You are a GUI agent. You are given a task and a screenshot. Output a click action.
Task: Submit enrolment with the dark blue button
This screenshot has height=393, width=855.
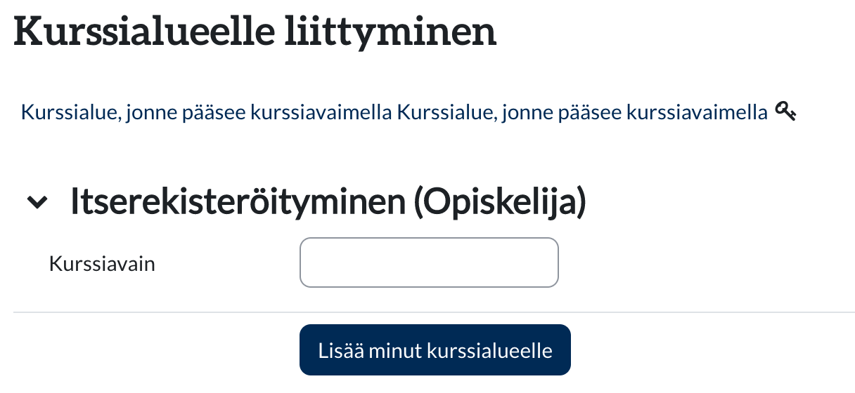(435, 349)
